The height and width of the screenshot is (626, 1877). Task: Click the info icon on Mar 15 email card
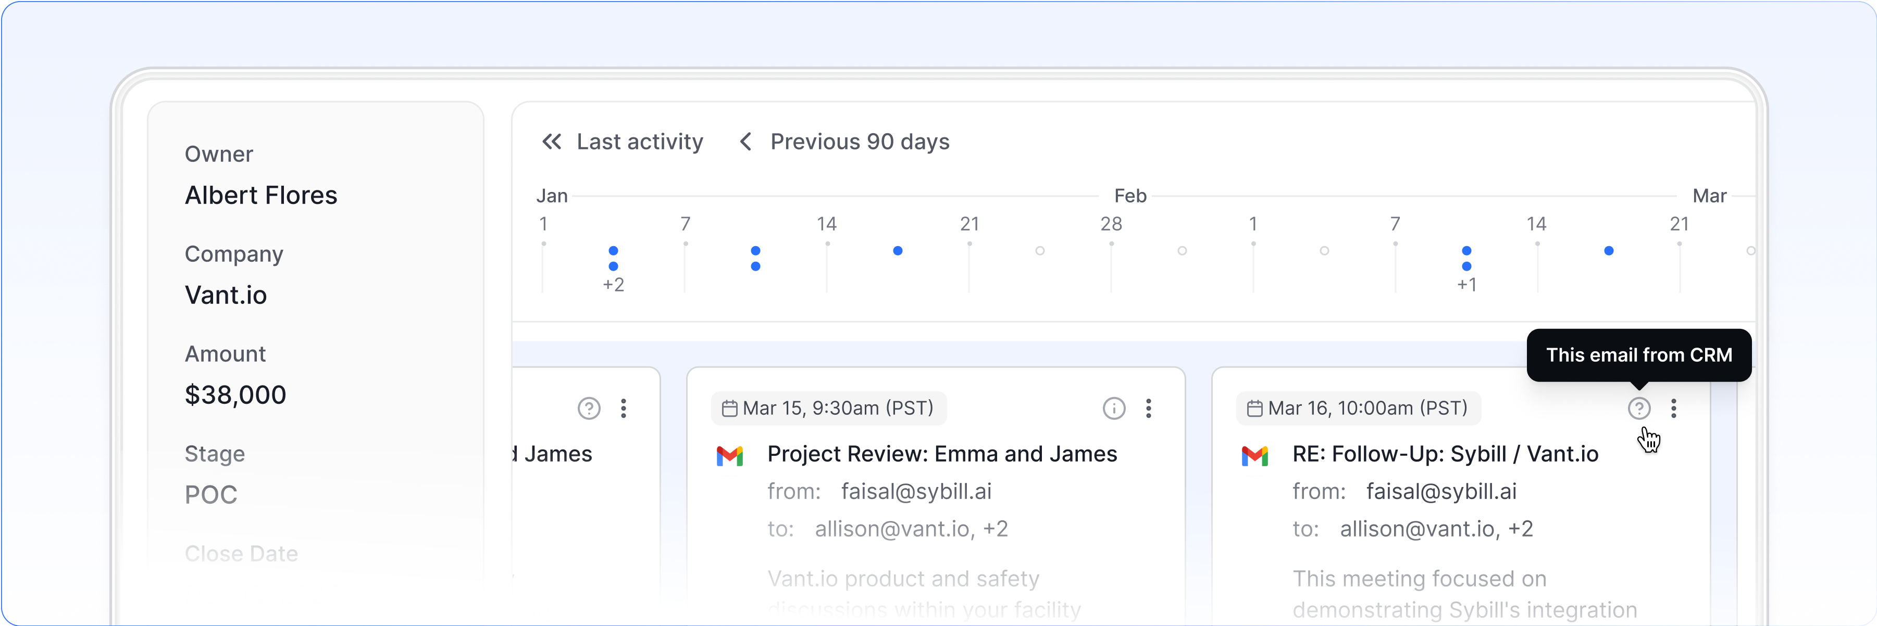[x=1113, y=408]
